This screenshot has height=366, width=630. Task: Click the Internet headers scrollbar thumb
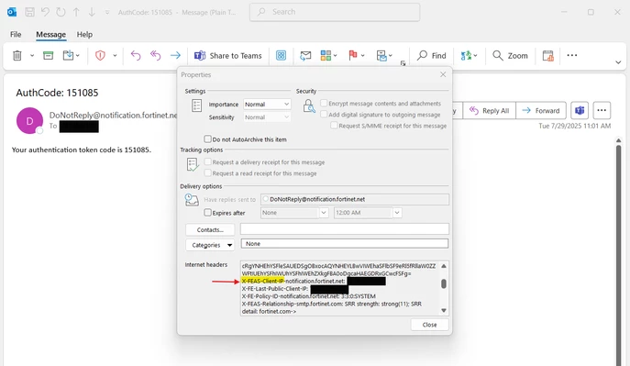click(444, 283)
